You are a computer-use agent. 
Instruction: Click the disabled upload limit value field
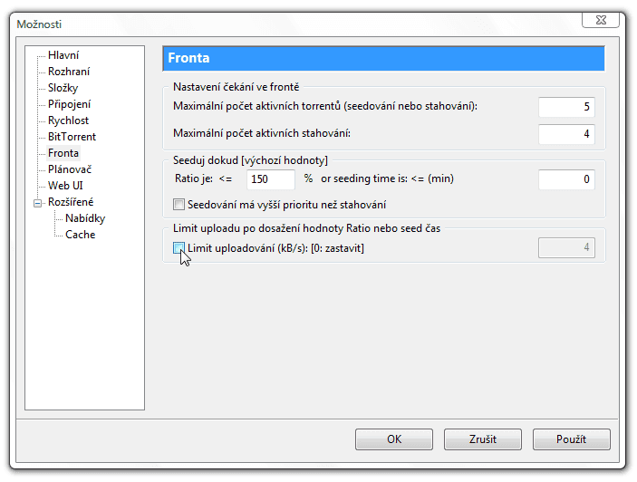566,247
